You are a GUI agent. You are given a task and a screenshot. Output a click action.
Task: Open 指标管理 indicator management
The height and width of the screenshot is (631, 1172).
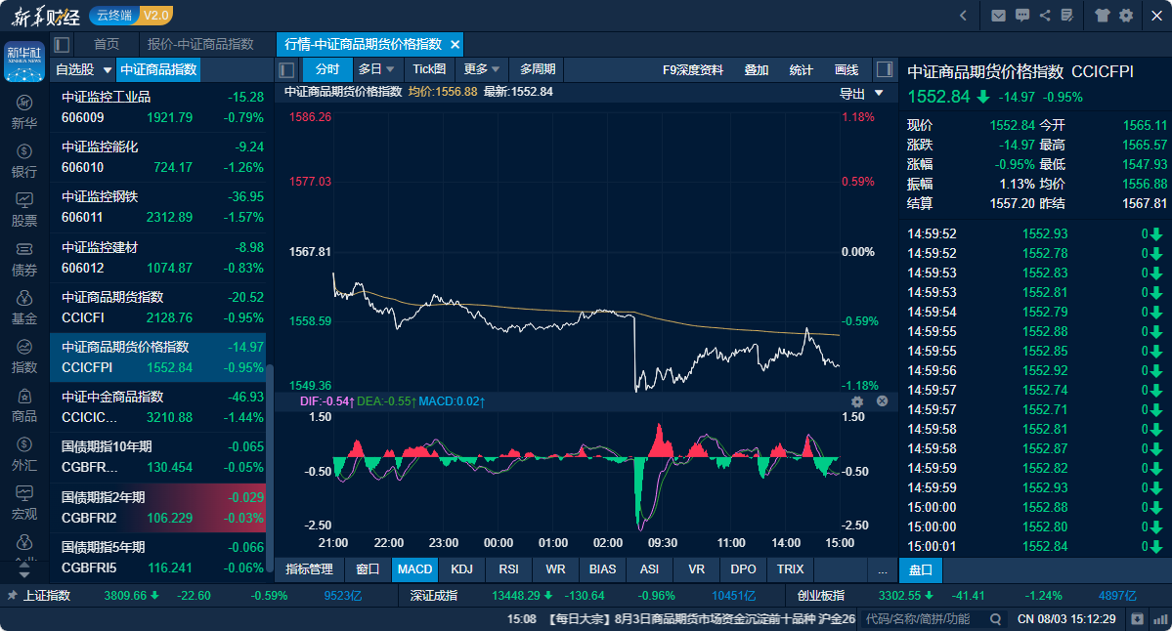coord(309,569)
